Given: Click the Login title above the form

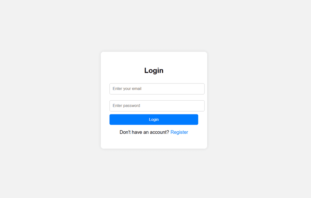Looking at the screenshot, I should pyautogui.click(x=154, y=70).
